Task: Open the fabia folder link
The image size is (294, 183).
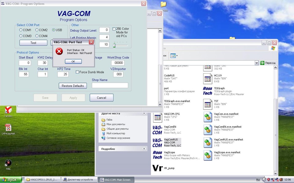Action: pyautogui.click(x=109, y=120)
